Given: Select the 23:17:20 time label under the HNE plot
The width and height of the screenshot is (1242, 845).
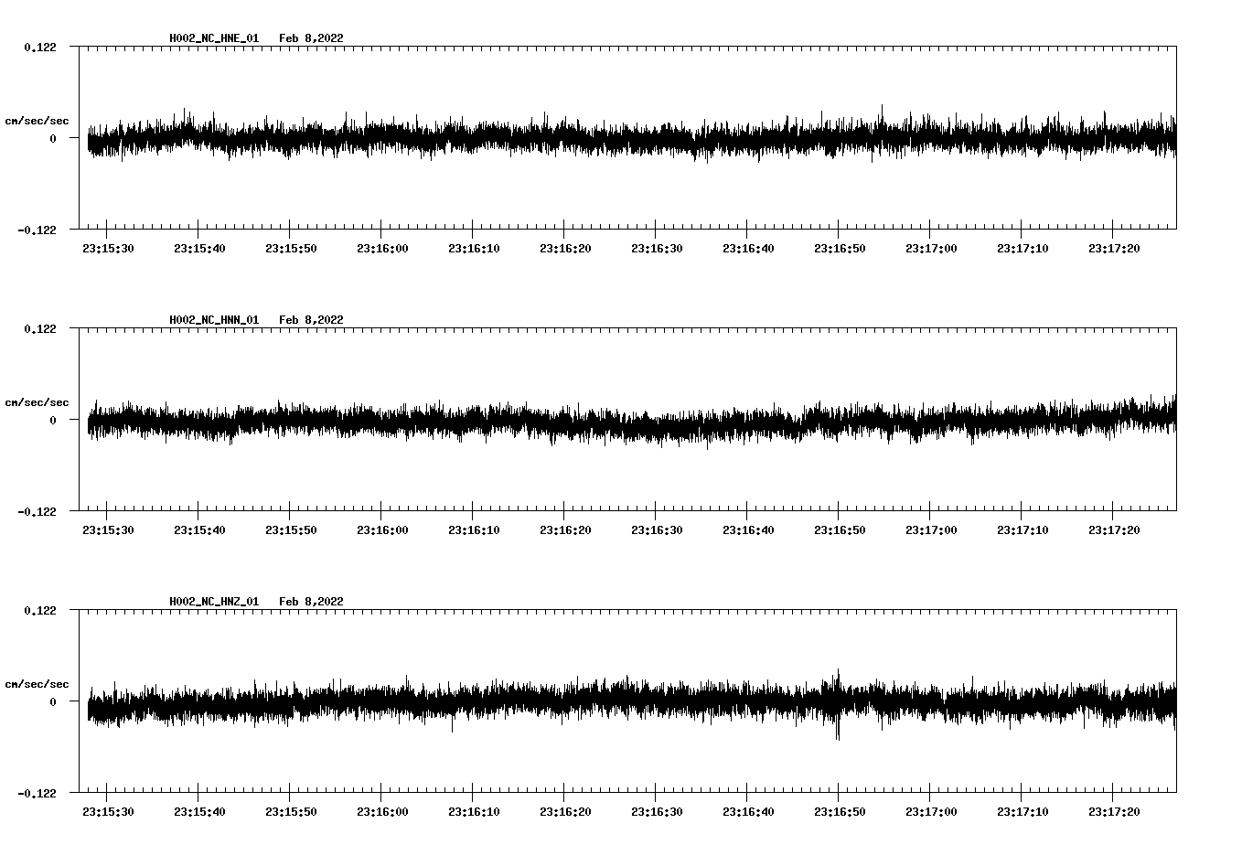Looking at the screenshot, I should (x=1114, y=248).
